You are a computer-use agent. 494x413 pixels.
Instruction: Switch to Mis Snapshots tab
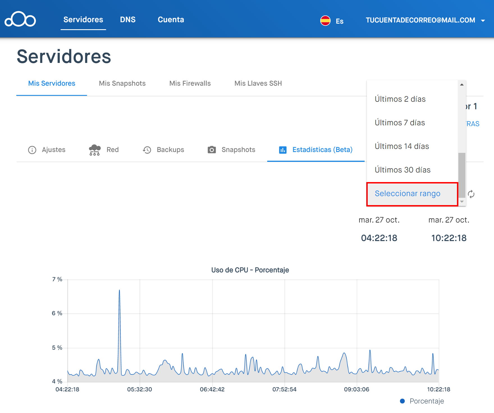[x=122, y=83]
